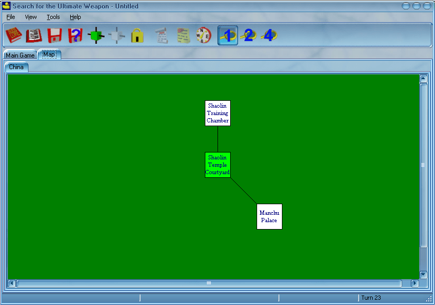
Task: Select the China map tab
Action: (16, 67)
